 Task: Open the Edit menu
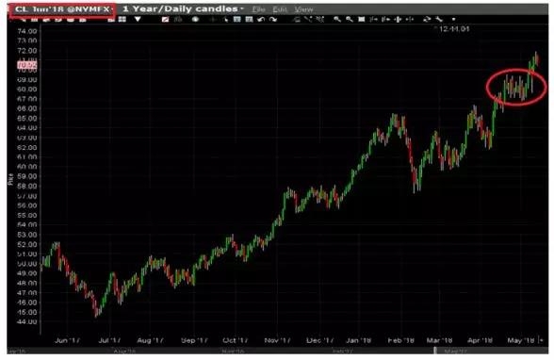click(x=280, y=9)
